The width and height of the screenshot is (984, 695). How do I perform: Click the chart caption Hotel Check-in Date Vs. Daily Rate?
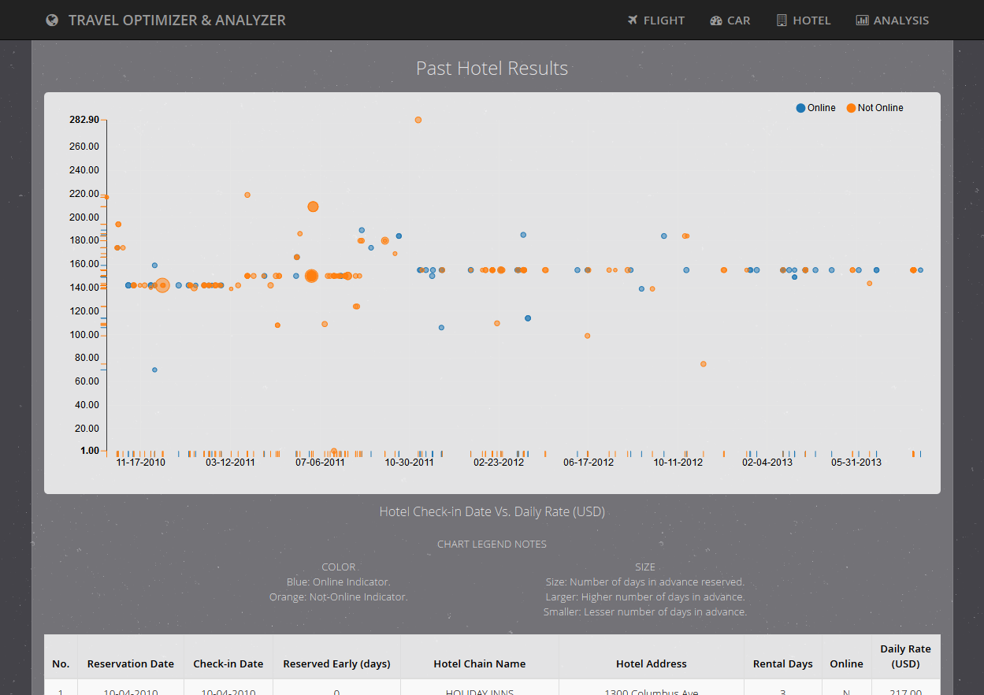pos(492,511)
